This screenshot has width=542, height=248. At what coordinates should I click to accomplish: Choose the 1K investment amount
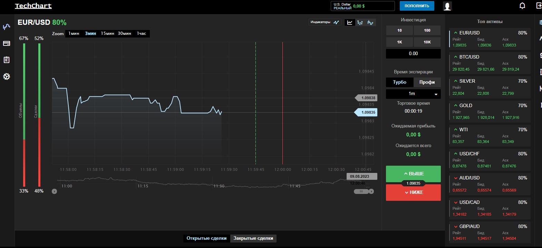point(399,42)
